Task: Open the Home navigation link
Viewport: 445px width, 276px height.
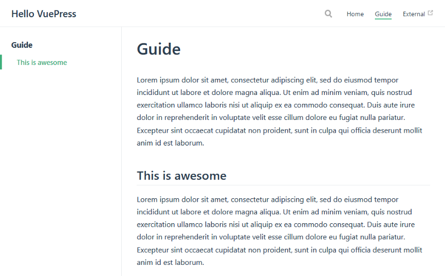Action: (x=355, y=14)
